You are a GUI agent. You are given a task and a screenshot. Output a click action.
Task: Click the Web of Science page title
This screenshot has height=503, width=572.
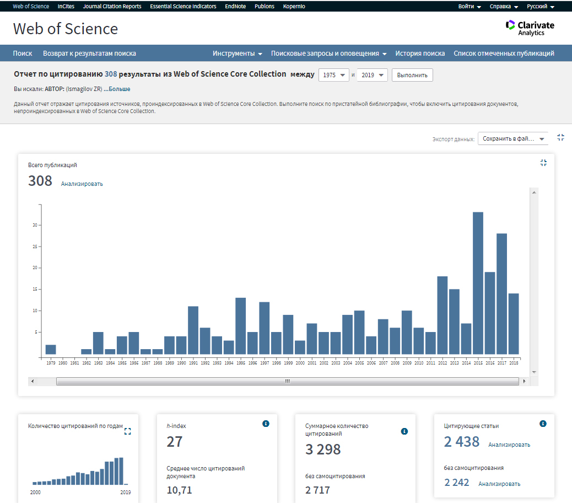pyautogui.click(x=66, y=29)
